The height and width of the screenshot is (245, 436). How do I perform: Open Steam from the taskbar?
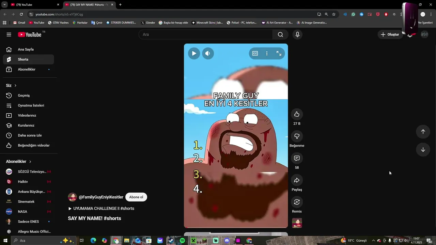point(171,241)
